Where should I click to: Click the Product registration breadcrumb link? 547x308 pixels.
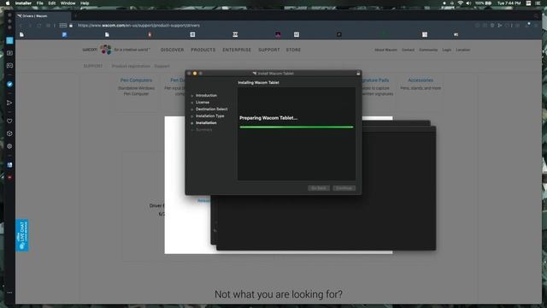coord(131,66)
